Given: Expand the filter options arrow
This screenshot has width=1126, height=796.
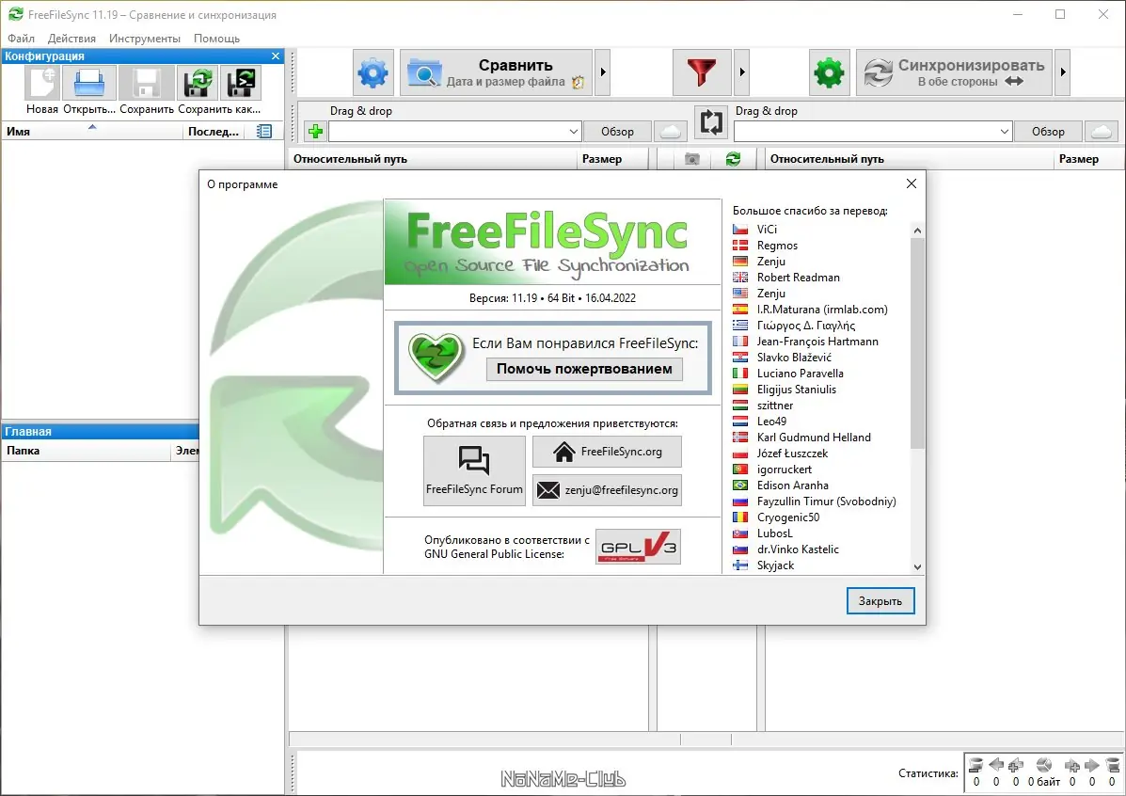Looking at the screenshot, I should coord(742,72).
